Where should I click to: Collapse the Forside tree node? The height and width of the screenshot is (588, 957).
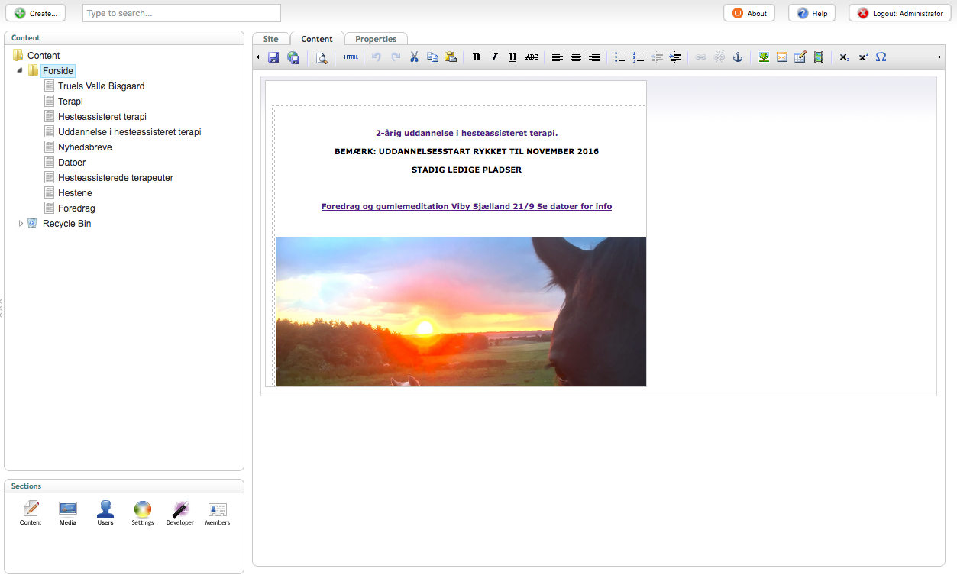click(20, 70)
